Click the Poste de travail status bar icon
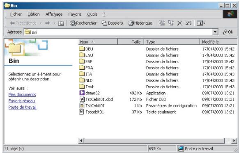The height and width of the screenshot is (153, 239). [x=181, y=148]
